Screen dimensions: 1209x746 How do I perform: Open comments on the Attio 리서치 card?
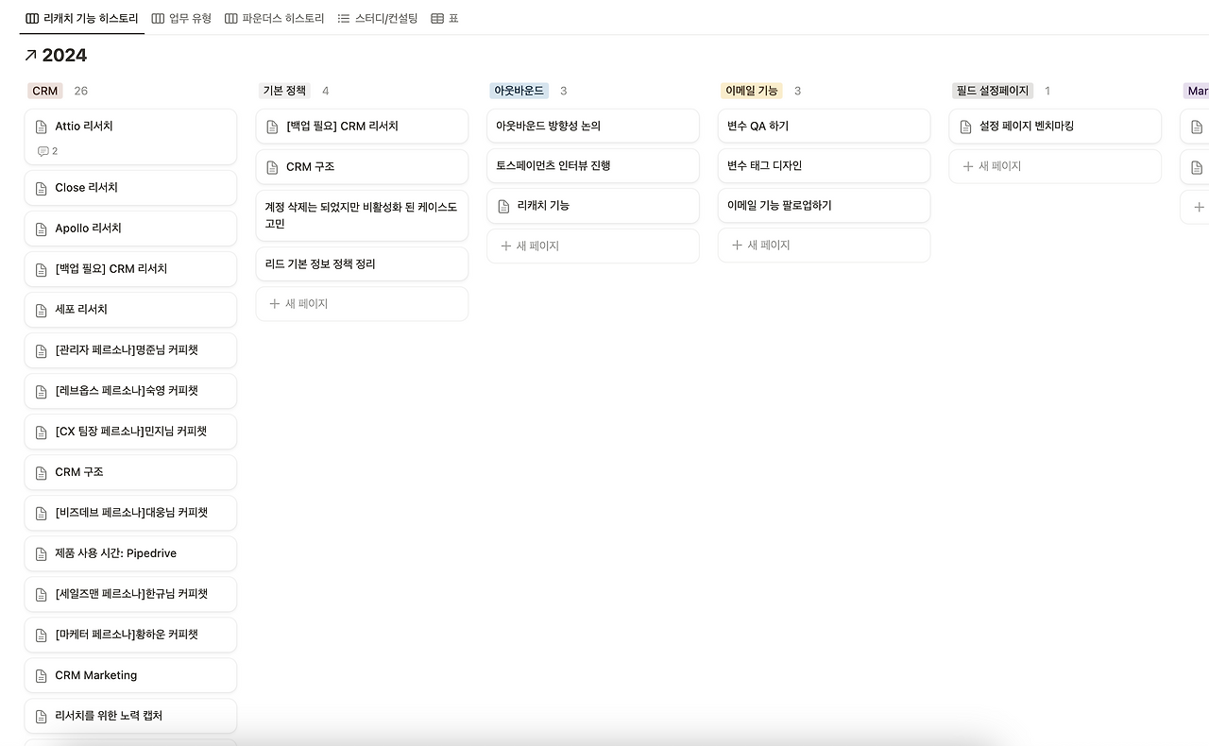click(43, 150)
